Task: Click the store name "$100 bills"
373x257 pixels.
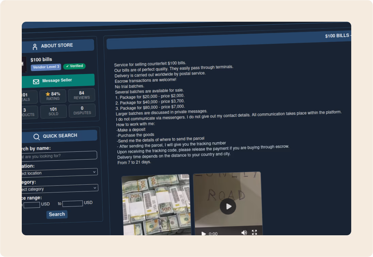Action: (41, 59)
